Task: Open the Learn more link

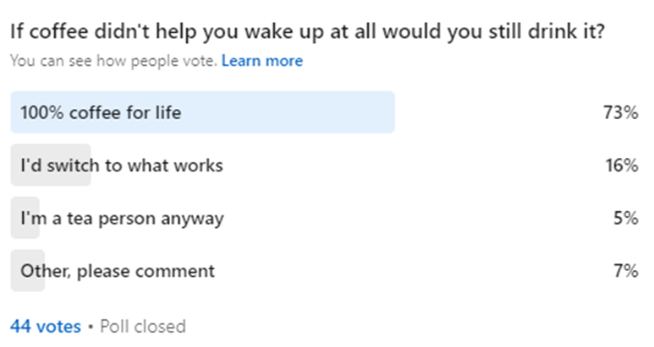Action: click(261, 61)
